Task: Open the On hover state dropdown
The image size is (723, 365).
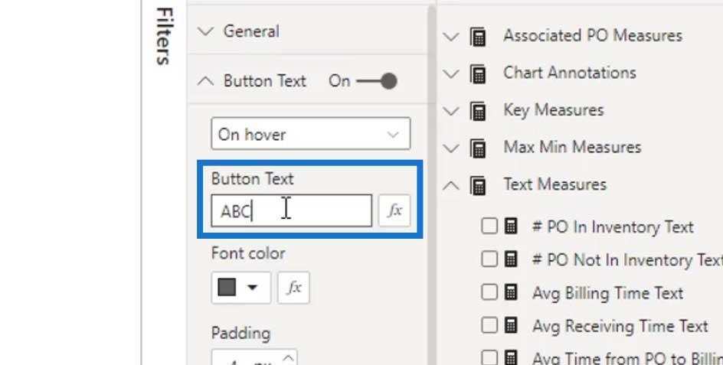Action: pyautogui.click(x=311, y=134)
